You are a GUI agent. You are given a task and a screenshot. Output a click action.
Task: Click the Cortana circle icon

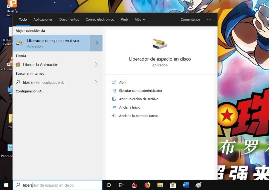click(x=109, y=185)
